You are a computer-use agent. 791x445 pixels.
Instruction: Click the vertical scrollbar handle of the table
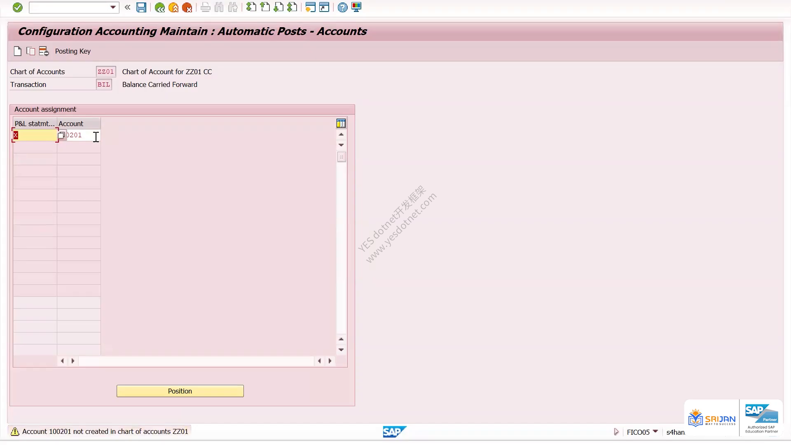coord(342,157)
